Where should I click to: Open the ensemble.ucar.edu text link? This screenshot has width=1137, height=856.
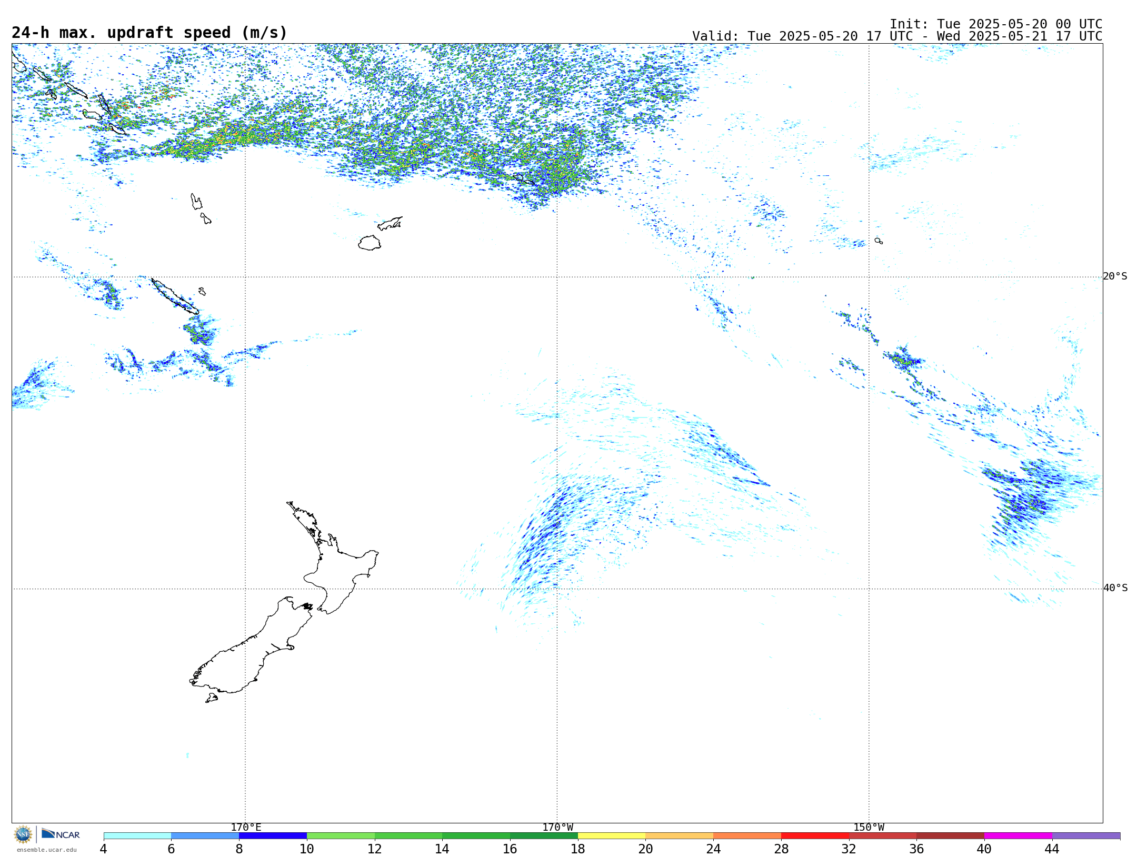(47, 850)
